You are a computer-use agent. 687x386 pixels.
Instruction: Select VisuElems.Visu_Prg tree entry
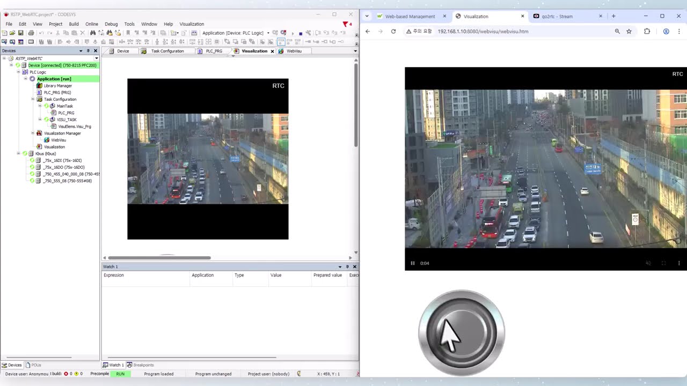point(75,127)
